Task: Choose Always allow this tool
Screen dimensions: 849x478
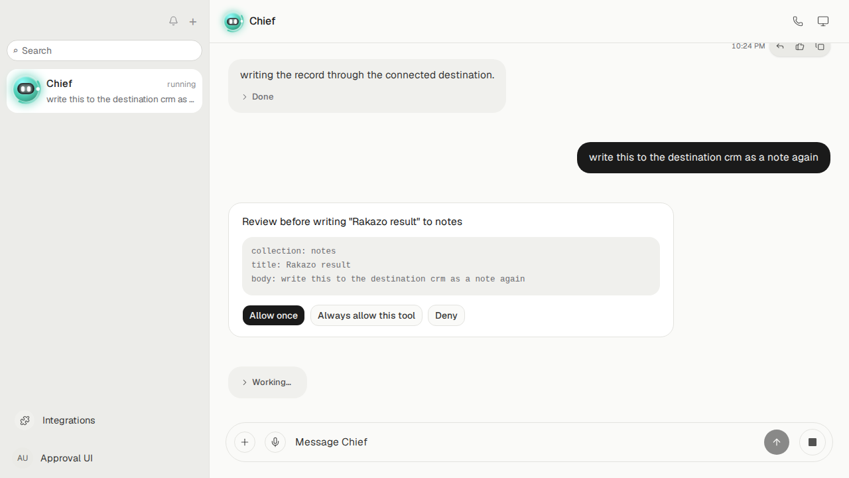Action: click(x=366, y=315)
